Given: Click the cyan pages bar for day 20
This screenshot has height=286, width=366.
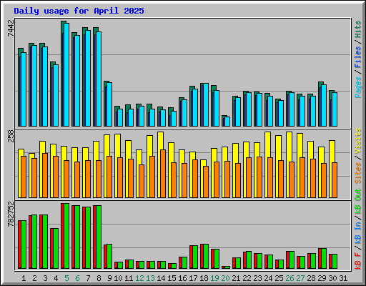Looking at the screenshot, I should click(x=227, y=122).
